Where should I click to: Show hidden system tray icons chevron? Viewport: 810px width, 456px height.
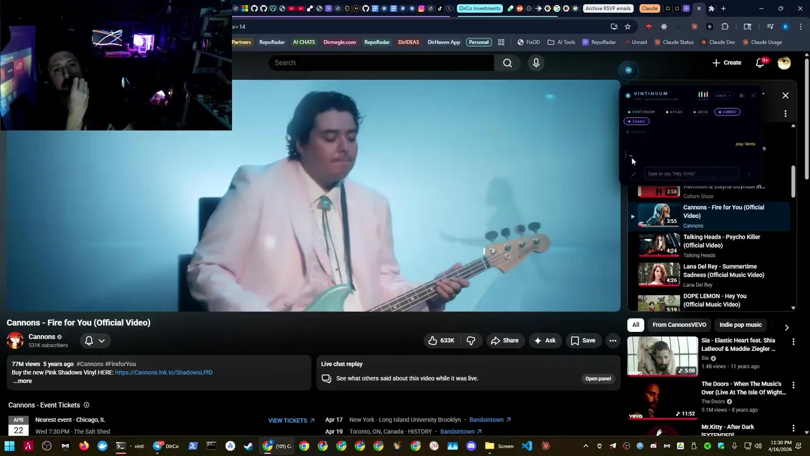click(585, 446)
